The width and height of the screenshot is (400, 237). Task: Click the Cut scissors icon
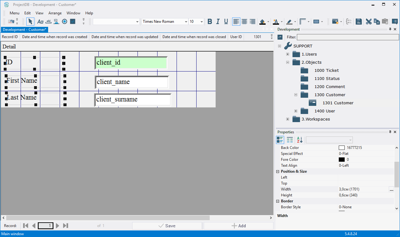pos(369,22)
